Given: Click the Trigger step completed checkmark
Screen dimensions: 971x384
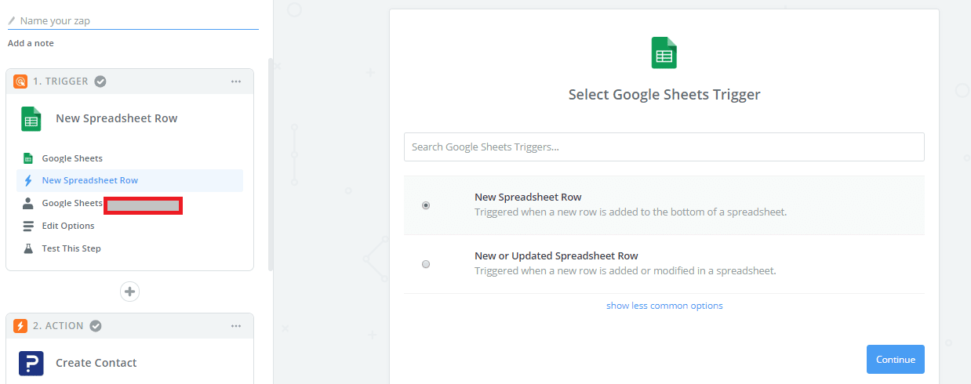Looking at the screenshot, I should click(100, 82).
